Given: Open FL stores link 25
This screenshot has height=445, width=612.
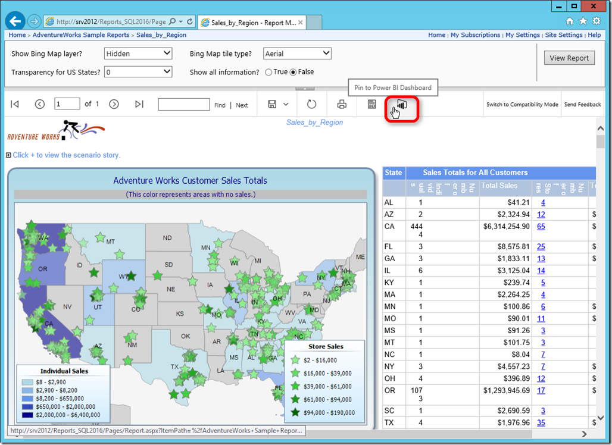Looking at the screenshot, I should pyautogui.click(x=541, y=247).
